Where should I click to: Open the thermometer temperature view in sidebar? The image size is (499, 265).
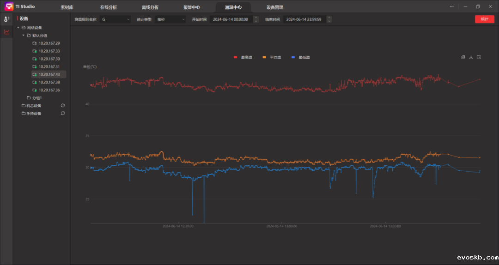click(x=6, y=19)
